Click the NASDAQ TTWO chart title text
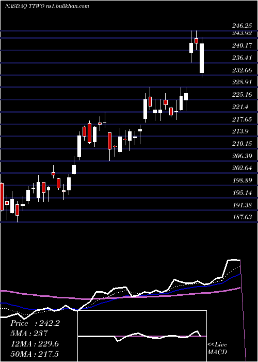 click(47, 6)
